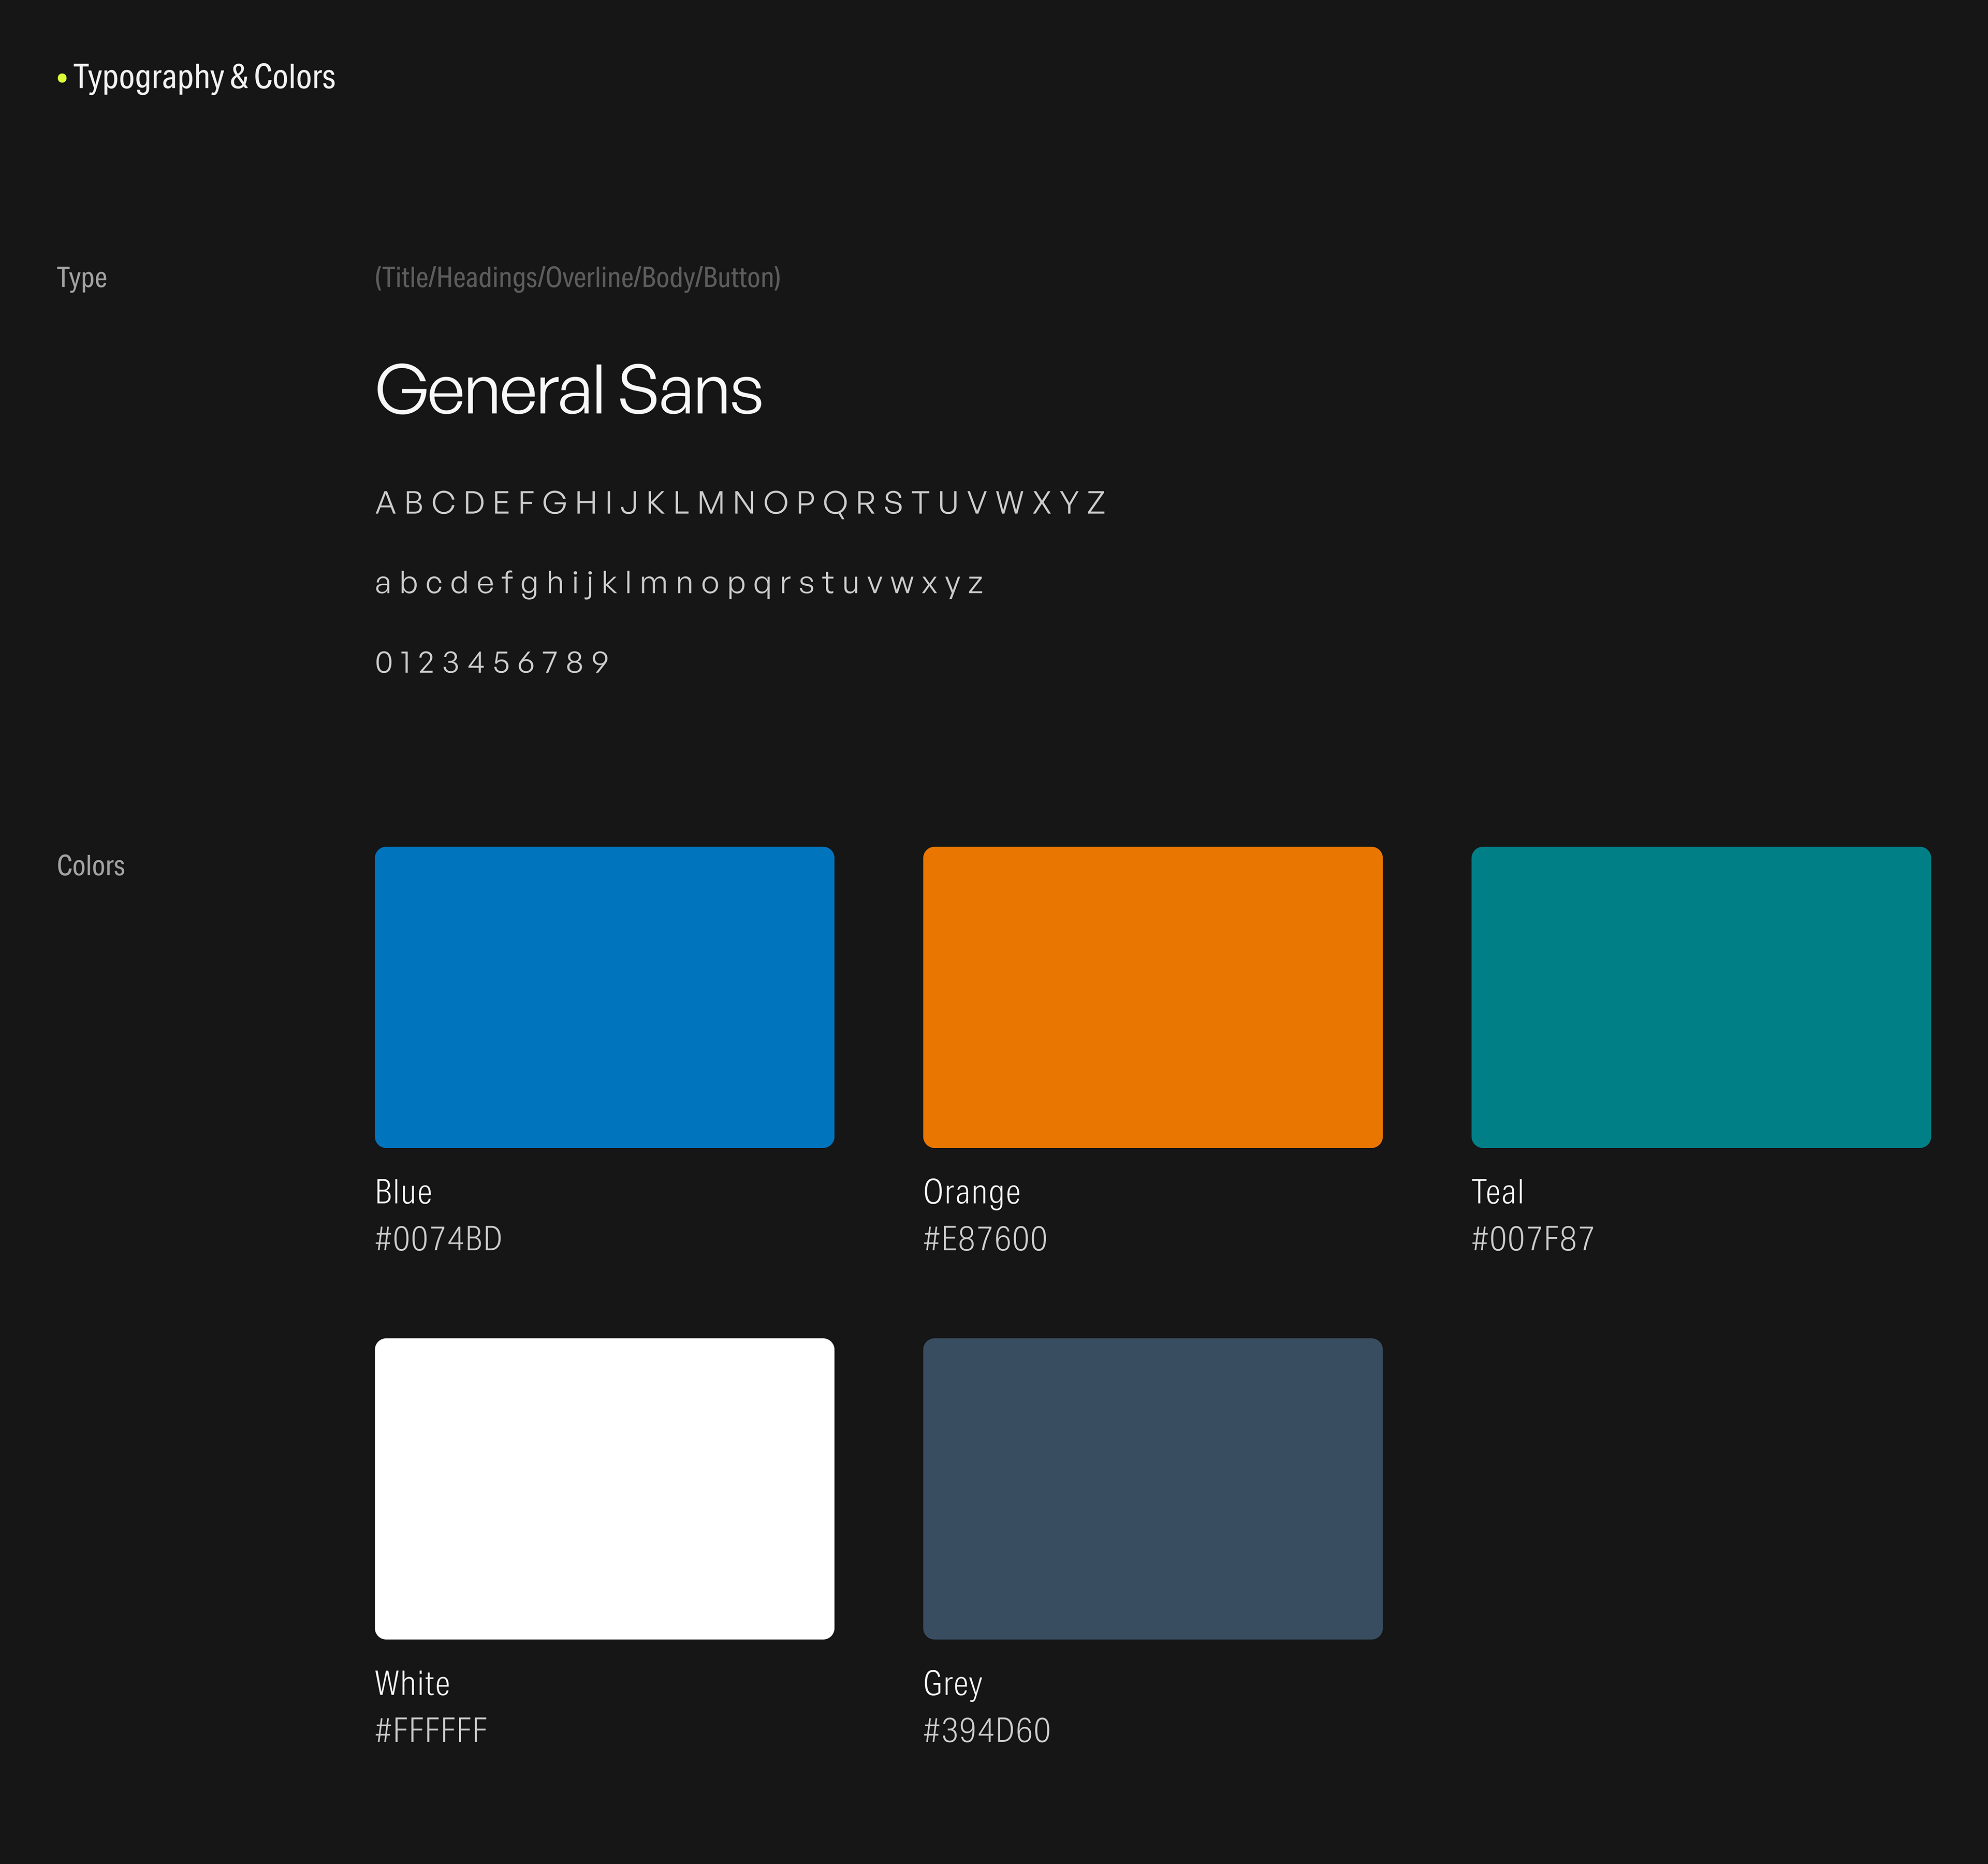Select the Teal color swatch
The height and width of the screenshot is (1864, 1988).
point(1700,996)
